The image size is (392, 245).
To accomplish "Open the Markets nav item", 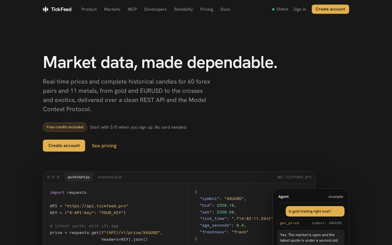I will tap(112, 9).
